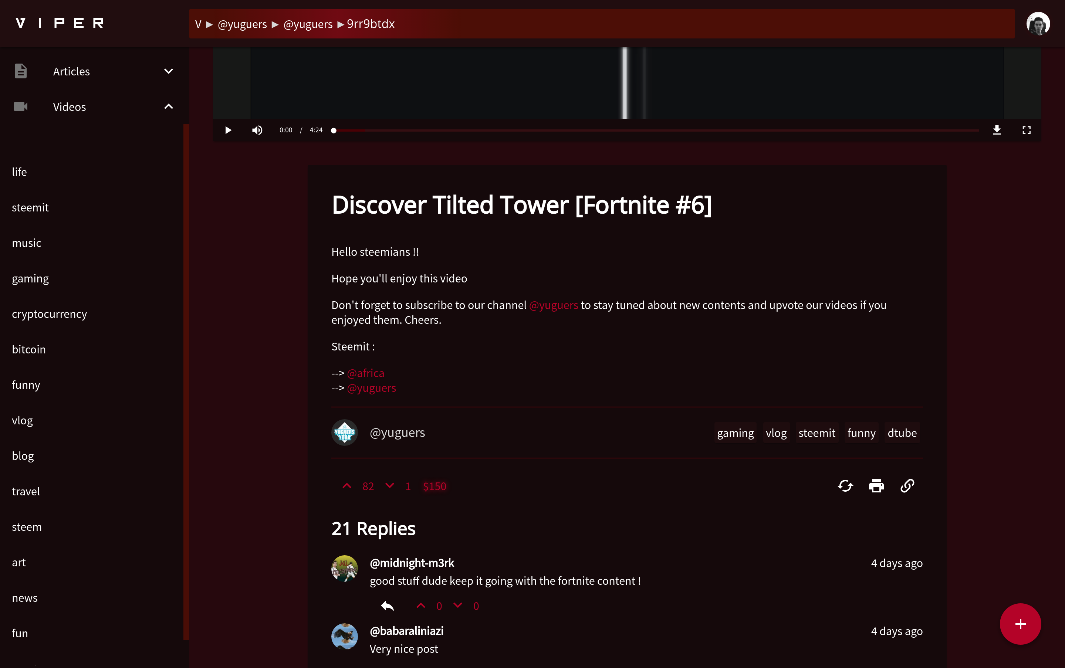The height and width of the screenshot is (668, 1065).
Task: Open @yuguers link under Steemit list
Action: coord(371,388)
